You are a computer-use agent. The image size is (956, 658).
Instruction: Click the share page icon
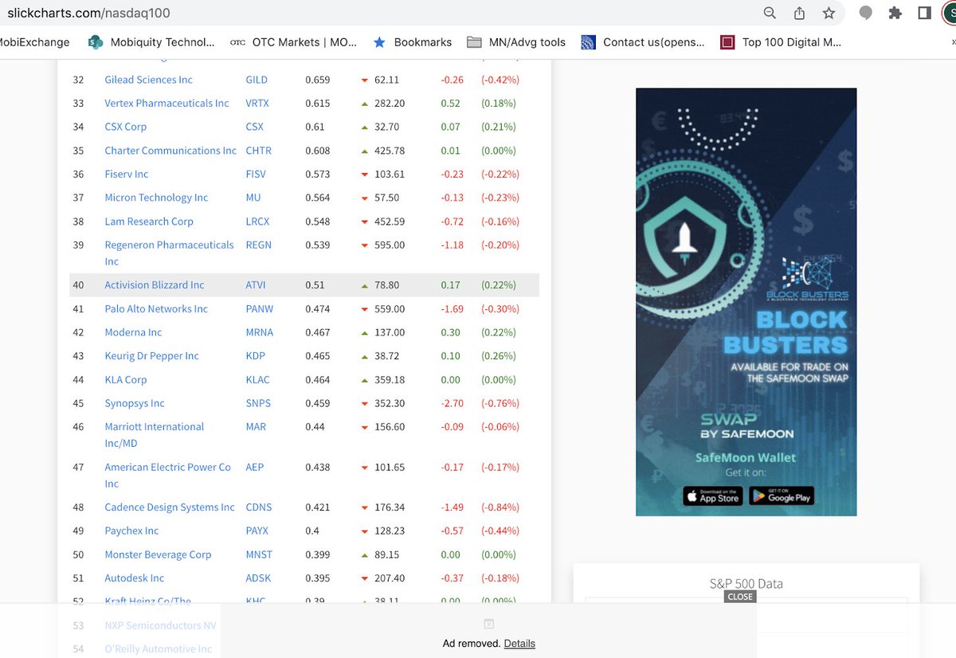click(x=799, y=13)
